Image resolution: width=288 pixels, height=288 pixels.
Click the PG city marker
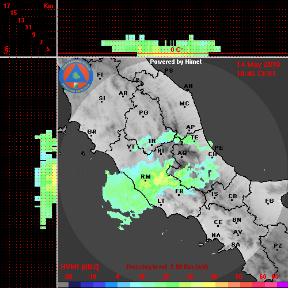[143, 113]
